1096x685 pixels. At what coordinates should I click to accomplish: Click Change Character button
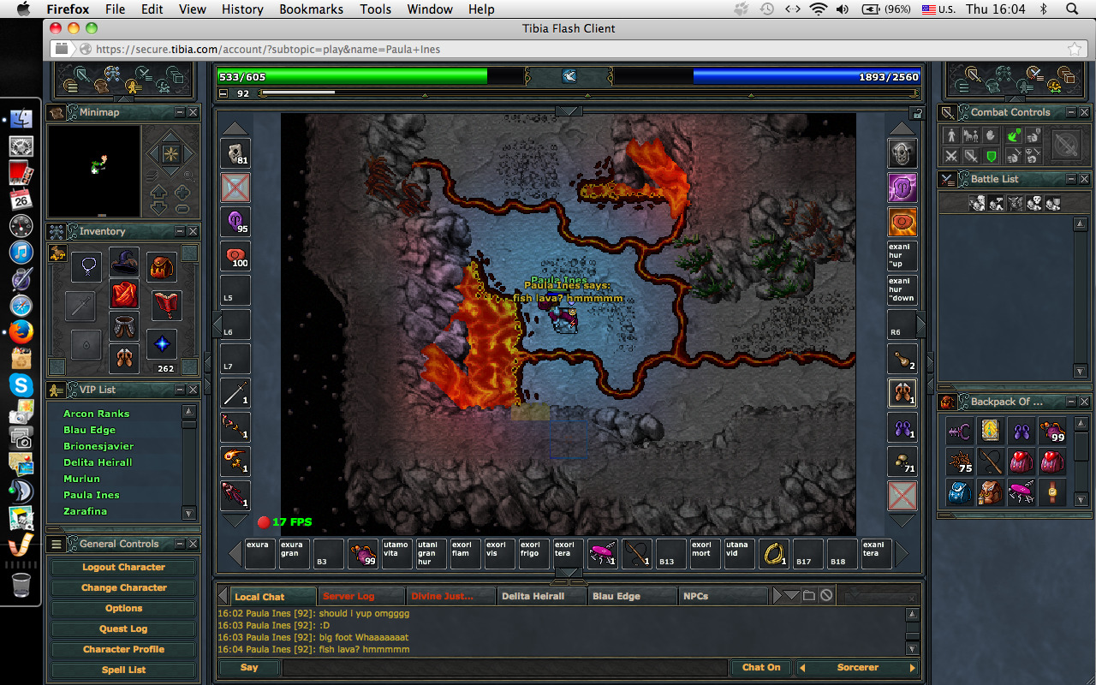point(124,587)
